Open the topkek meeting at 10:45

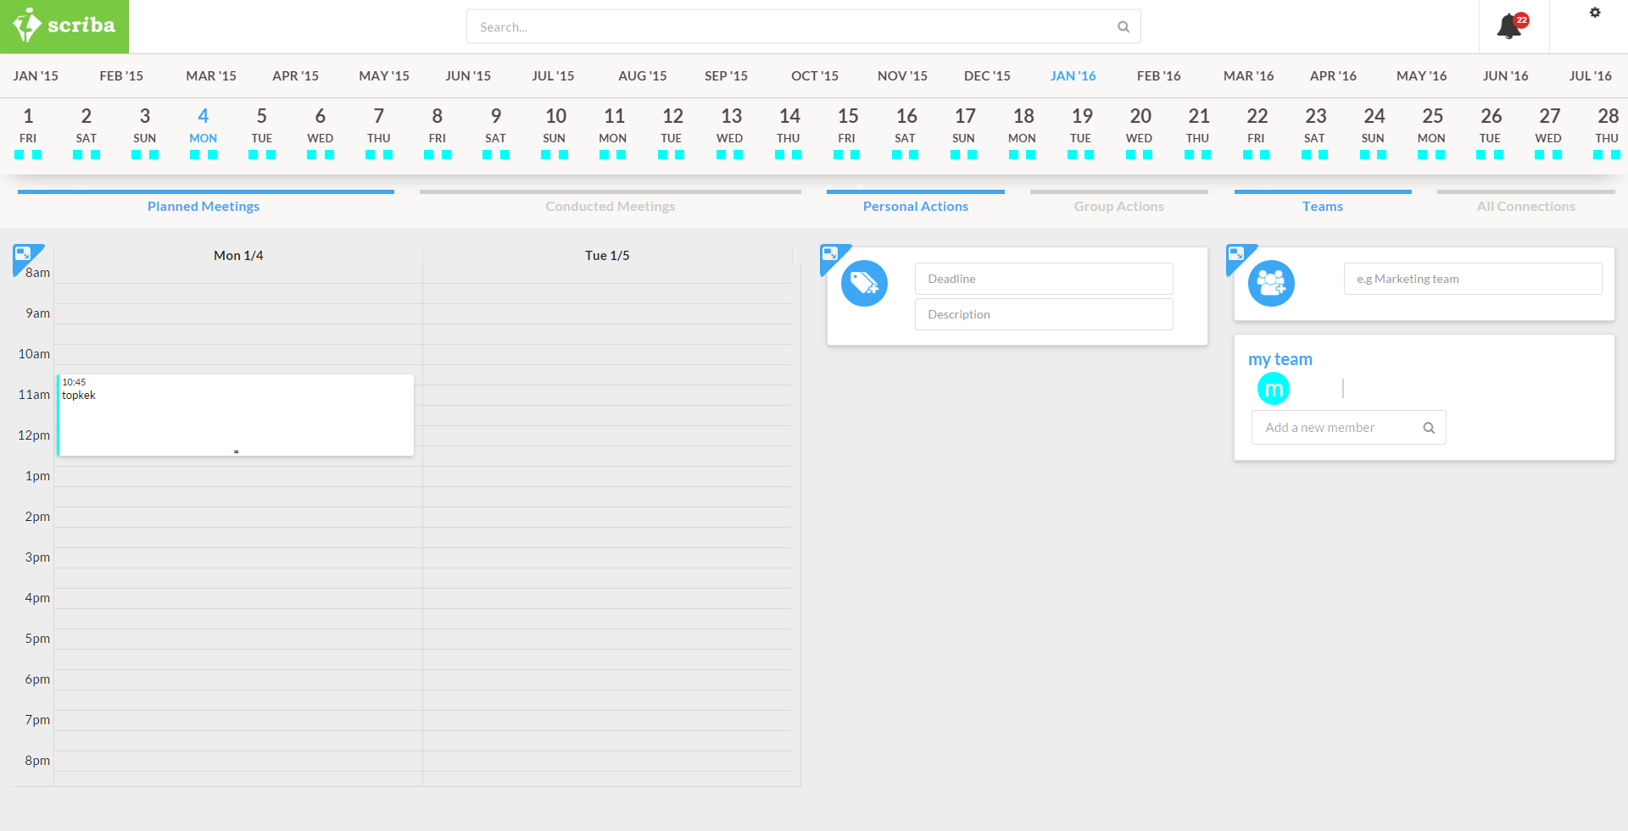pos(236,415)
